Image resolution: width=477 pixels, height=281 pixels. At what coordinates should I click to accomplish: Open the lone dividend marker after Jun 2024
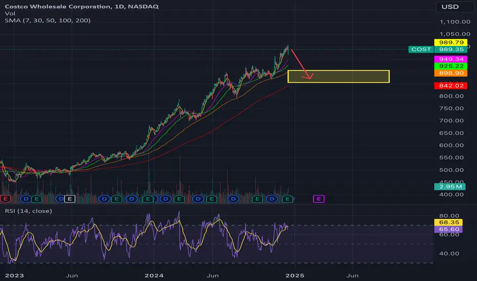[x=233, y=199]
